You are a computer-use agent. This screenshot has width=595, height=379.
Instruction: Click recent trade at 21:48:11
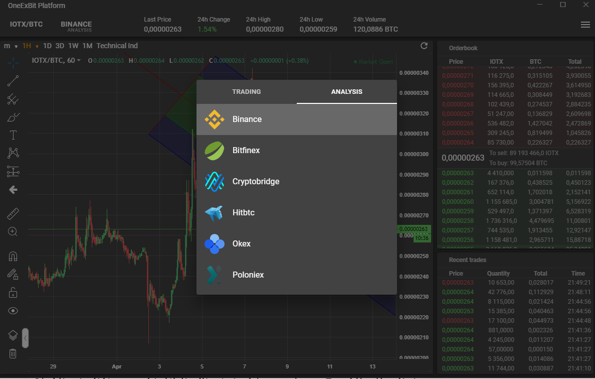516,292
